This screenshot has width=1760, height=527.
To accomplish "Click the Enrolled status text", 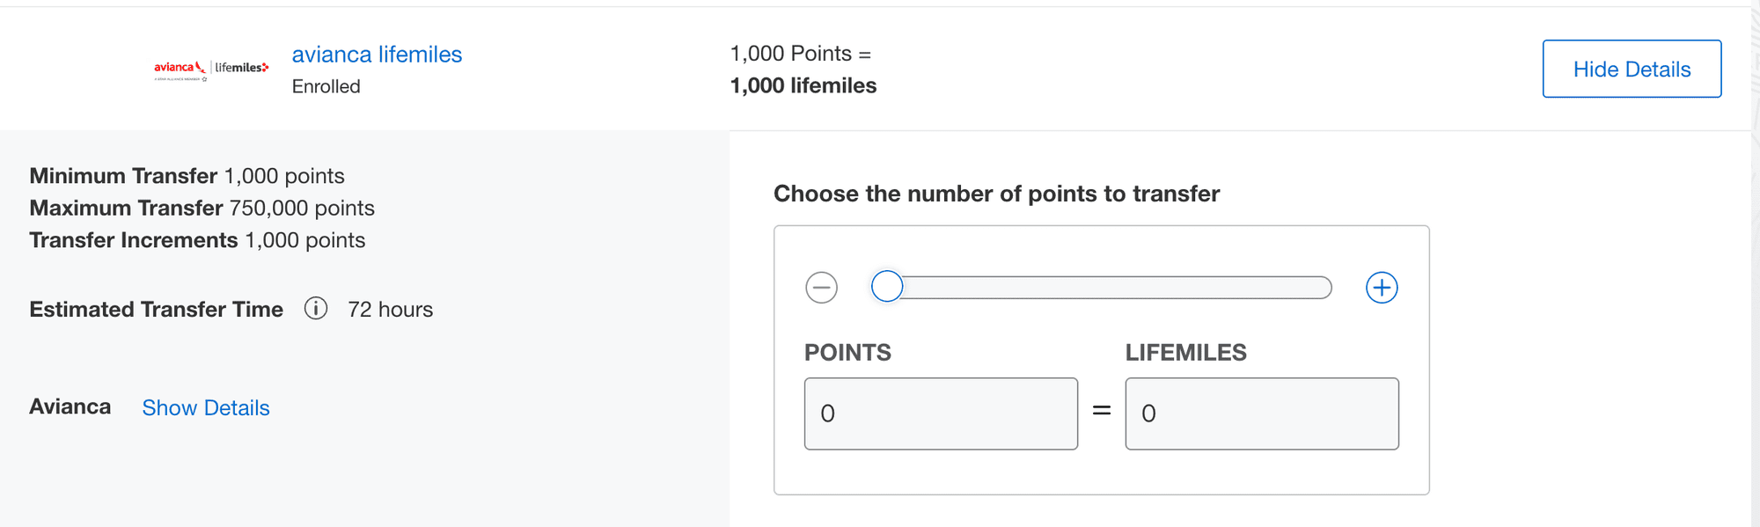I will click(x=326, y=86).
